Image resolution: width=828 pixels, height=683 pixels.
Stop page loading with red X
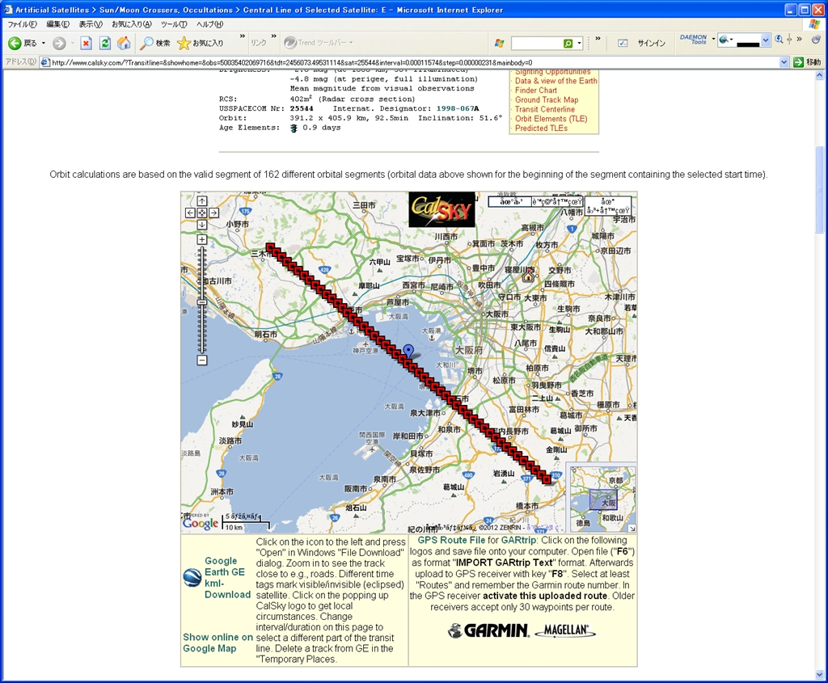click(86, 44)
